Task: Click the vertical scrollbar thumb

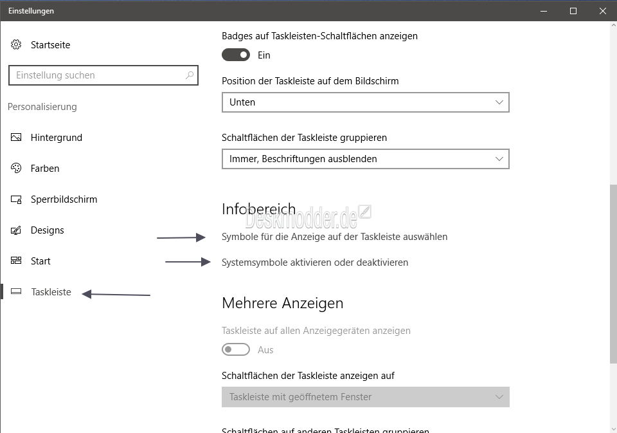Action: pos(613,274)
